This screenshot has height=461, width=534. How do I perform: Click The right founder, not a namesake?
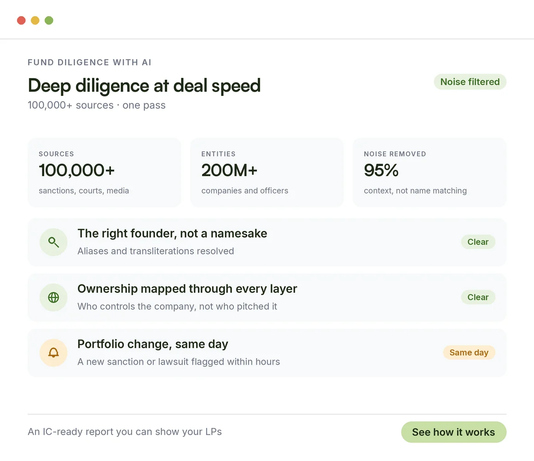pos(172,233)
